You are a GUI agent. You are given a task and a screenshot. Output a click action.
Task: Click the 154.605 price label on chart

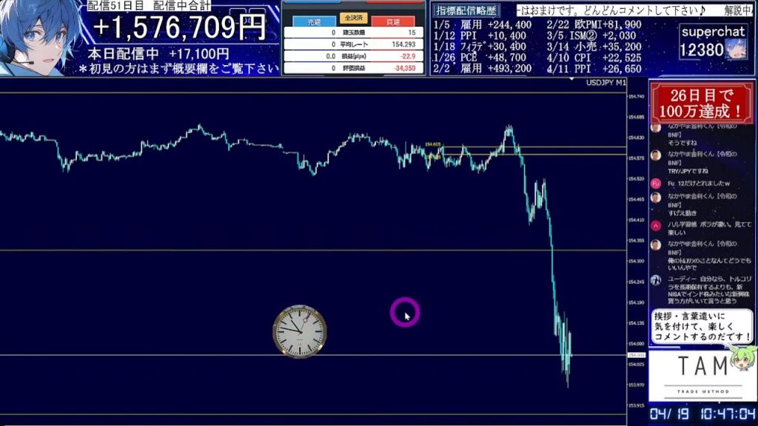[433, 145]
